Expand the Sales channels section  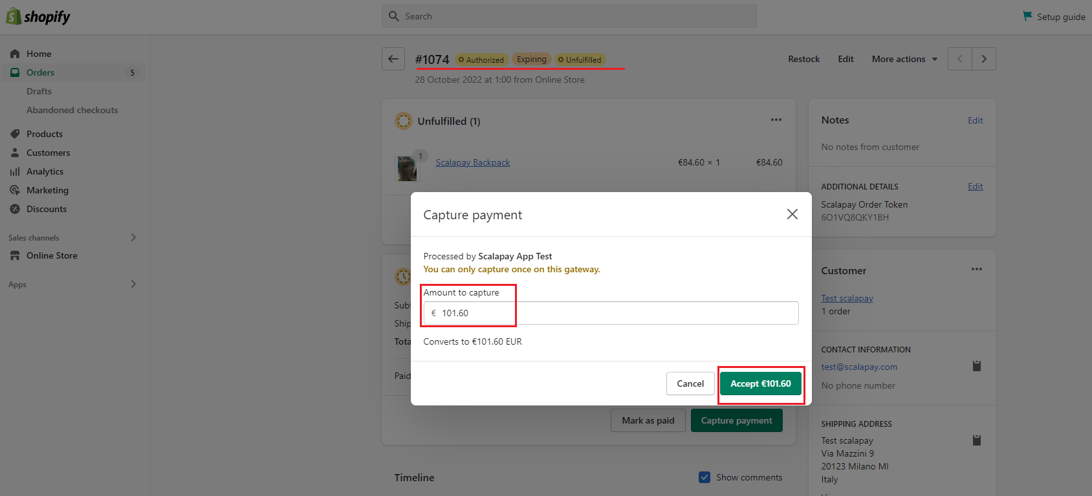pos(133,237)
